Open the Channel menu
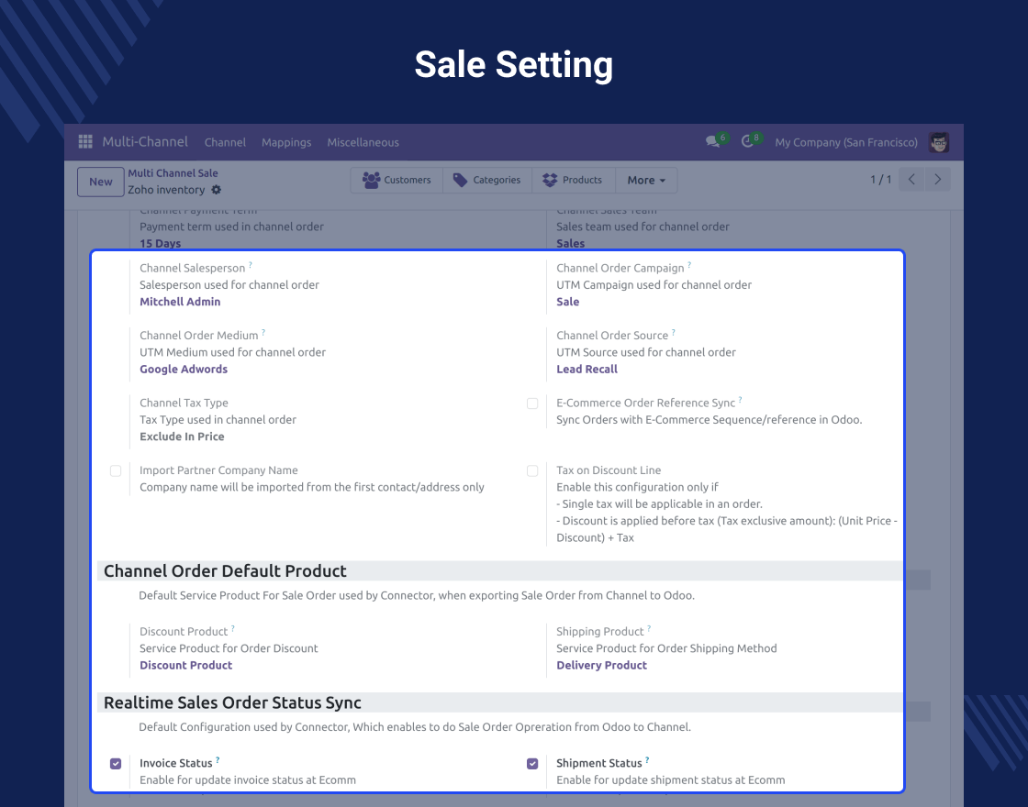Screen dimensions: 1028x807 [225, 142]
